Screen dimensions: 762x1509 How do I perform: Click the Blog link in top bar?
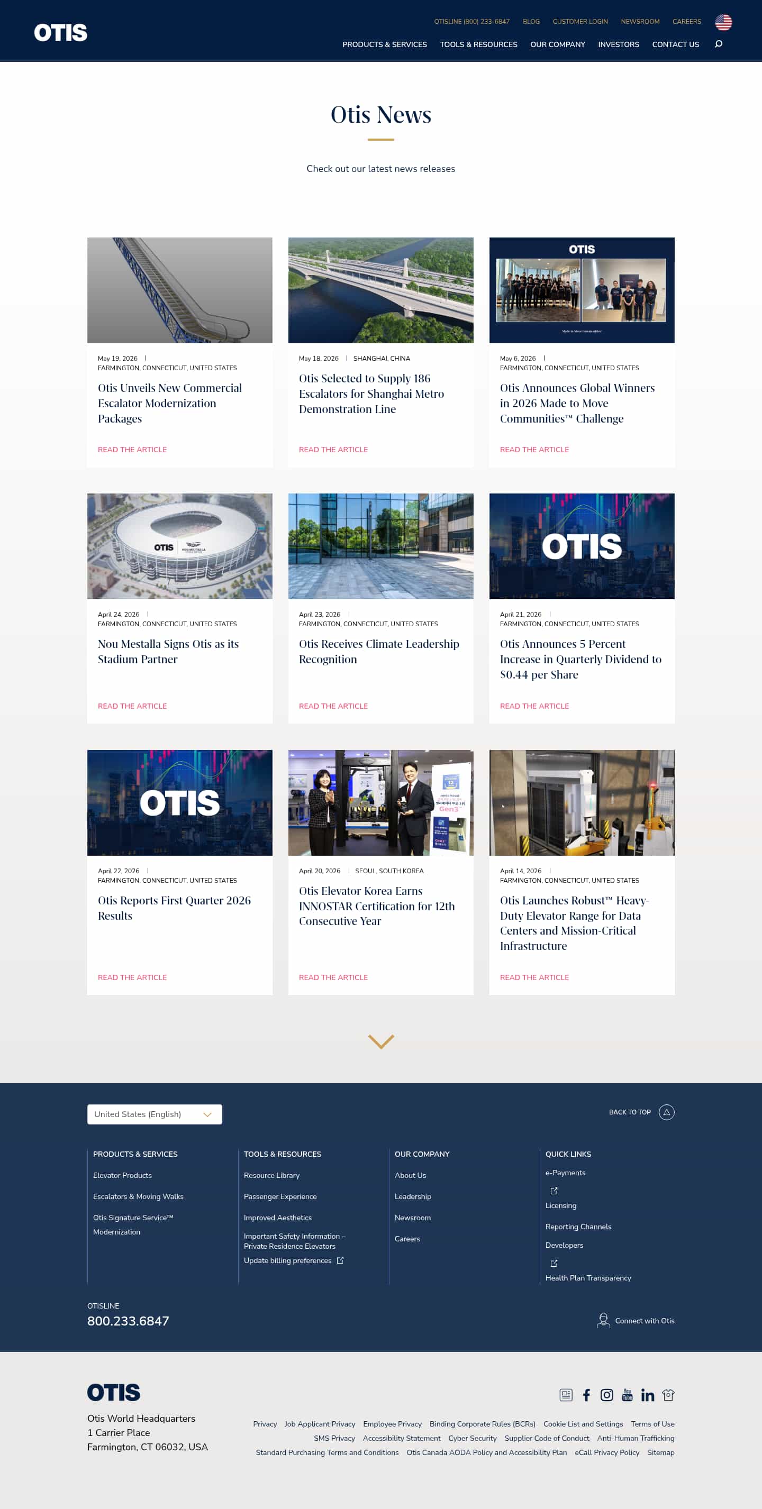tap(531, 22)
